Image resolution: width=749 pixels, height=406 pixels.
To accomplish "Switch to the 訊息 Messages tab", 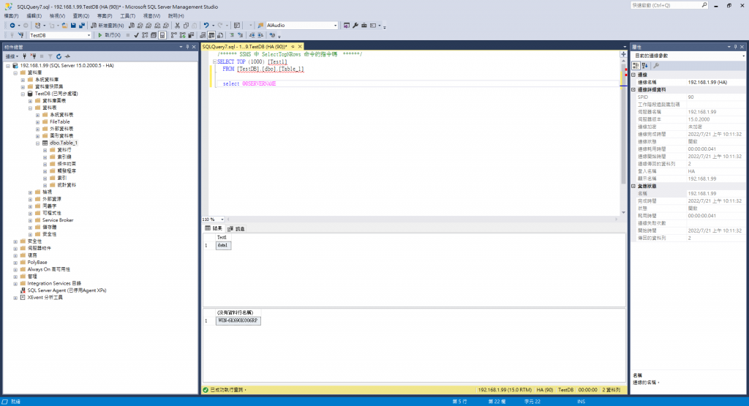I will 236,229.
